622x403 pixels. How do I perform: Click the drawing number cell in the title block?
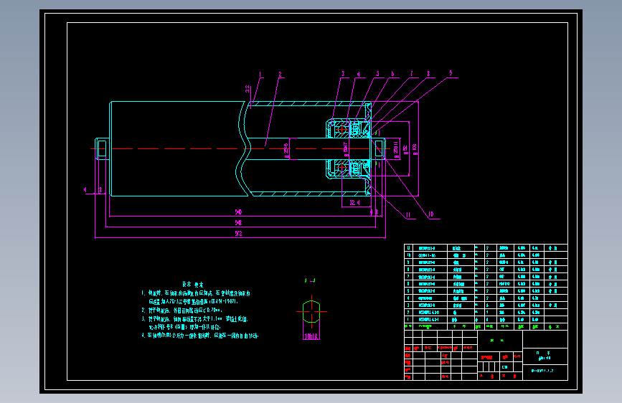[x=545, y=371]
